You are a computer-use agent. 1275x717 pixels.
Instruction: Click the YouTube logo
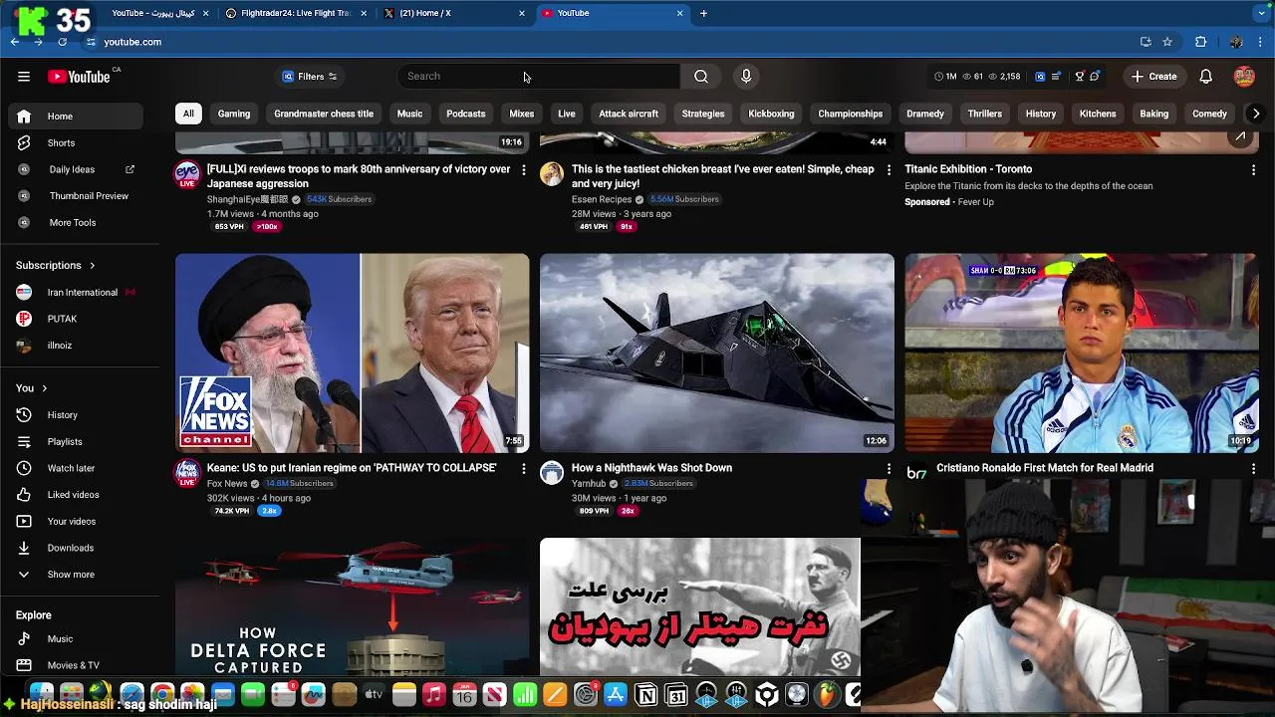click(79, 77)
